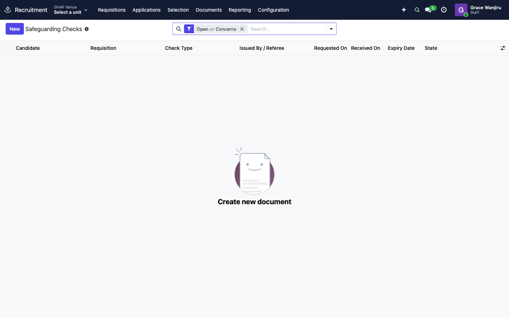Image resolution: width=509 pixels, height=318 pixels.
Task: Click the magnifier icon in search box
Action: 179,29
